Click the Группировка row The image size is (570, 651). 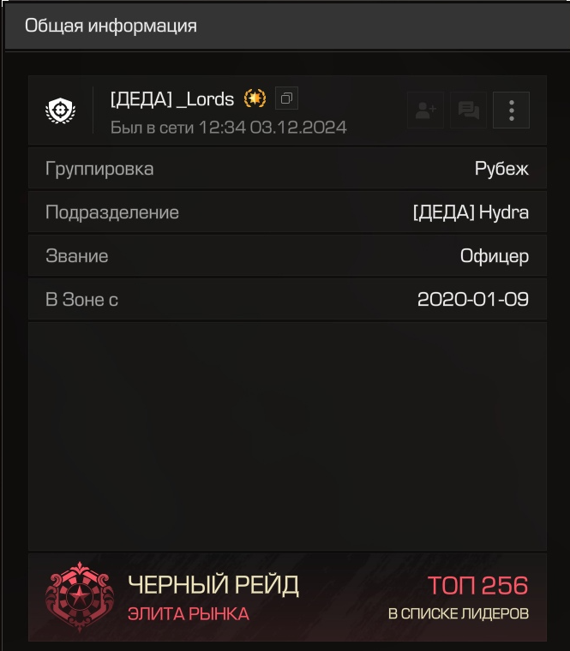click(x=287, y=168)
